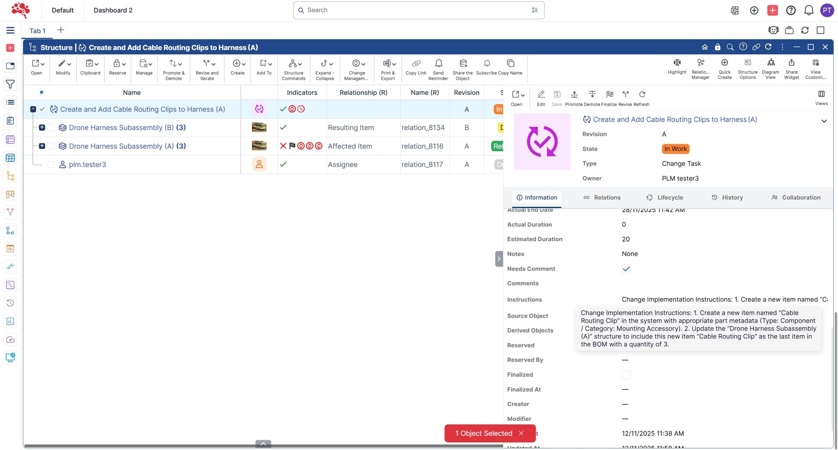838x450 pixels.
Task: Click Quick Create icon
Action: pyautogui.click(x=724, y=63)
